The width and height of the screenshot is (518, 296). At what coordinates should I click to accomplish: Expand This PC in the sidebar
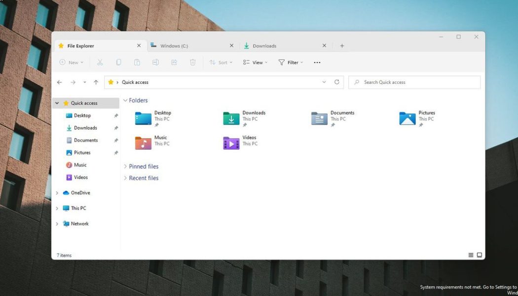(57, 208)
